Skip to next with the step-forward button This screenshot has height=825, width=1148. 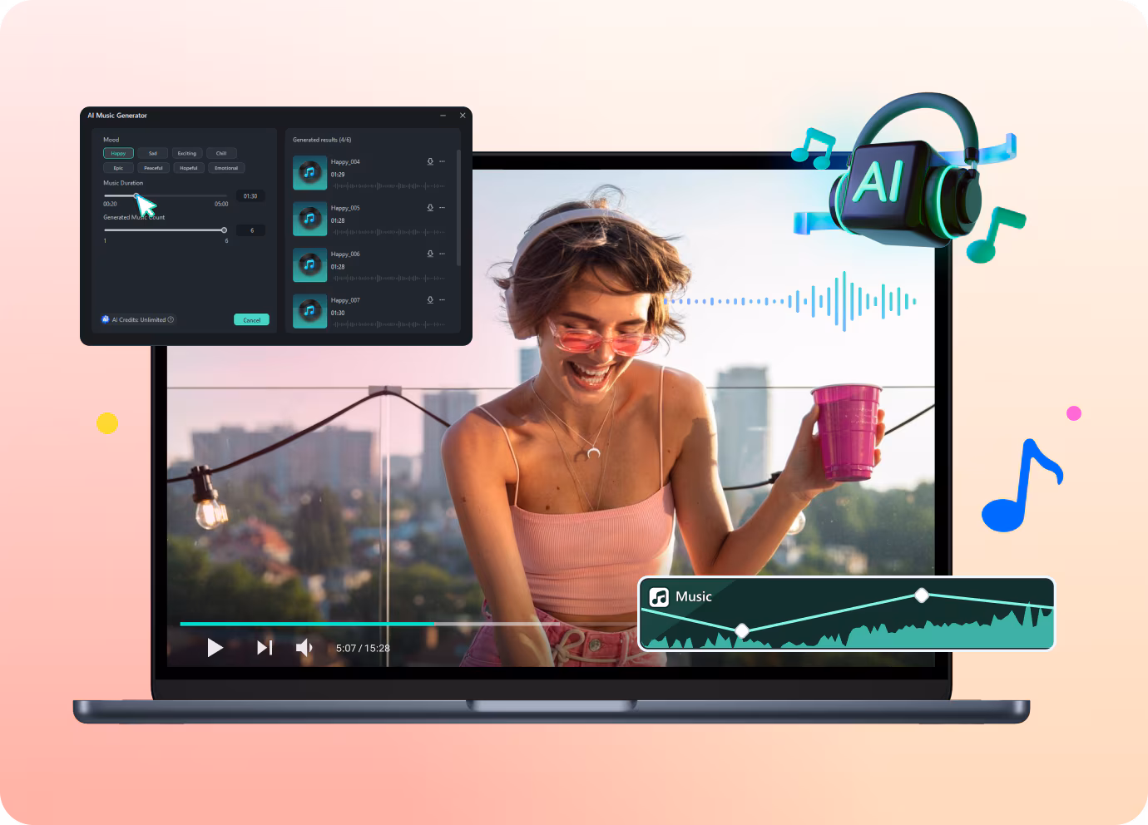point(265,647)
